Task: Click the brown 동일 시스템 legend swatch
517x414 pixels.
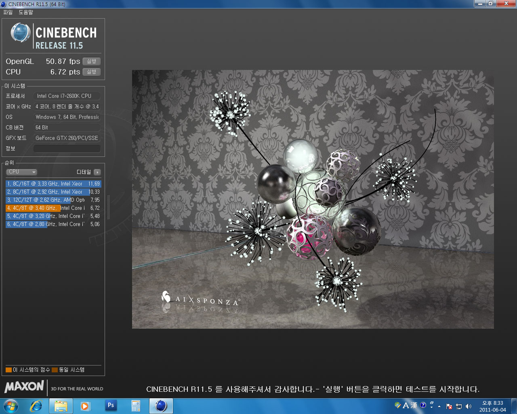Action: tap(55, 370)
